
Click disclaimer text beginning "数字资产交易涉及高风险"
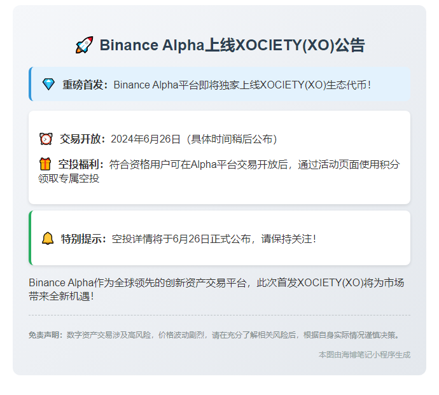(x=233, y=335)
